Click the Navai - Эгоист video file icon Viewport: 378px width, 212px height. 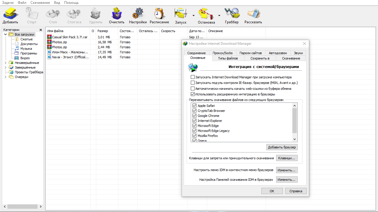49,57
